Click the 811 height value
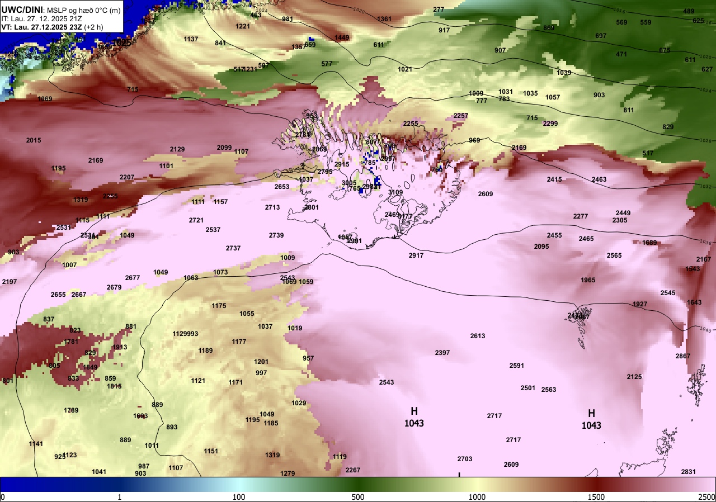Image resolution: width=716 pixels, height=502 pixels. pyautogui.click(x=629, y=110)
